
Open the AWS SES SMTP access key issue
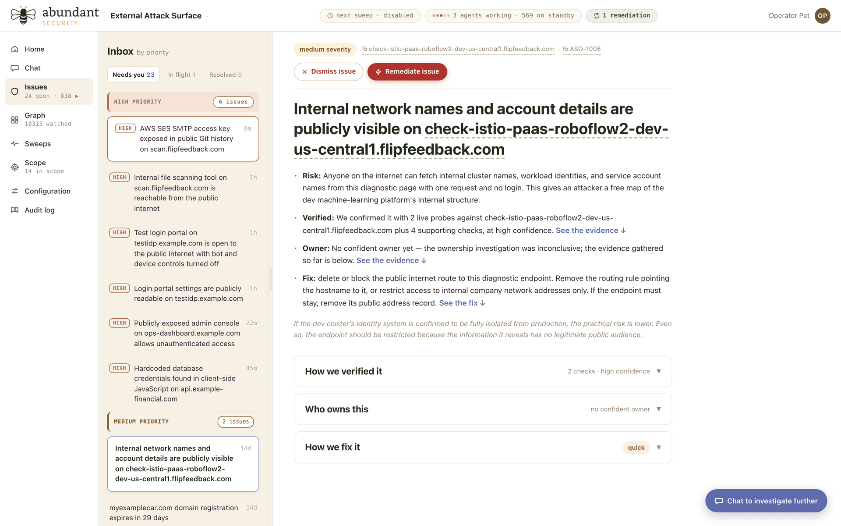click(x=183, y=139)
